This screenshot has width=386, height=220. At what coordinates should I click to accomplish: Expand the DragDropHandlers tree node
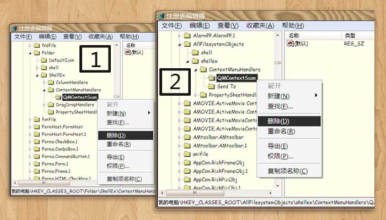point(44,105)
